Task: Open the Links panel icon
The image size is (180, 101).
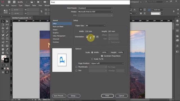Action: [177, 25]
